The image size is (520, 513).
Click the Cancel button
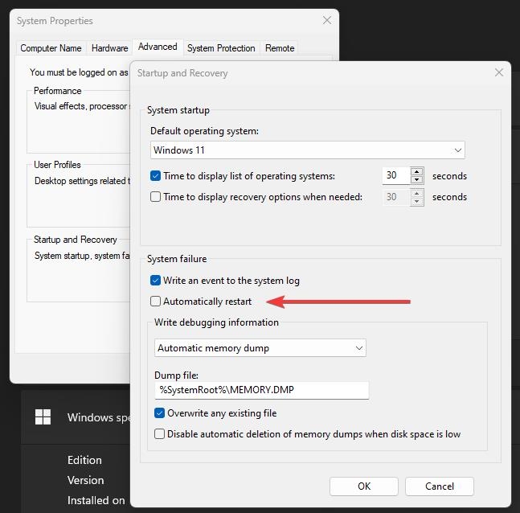pos(440,486)
